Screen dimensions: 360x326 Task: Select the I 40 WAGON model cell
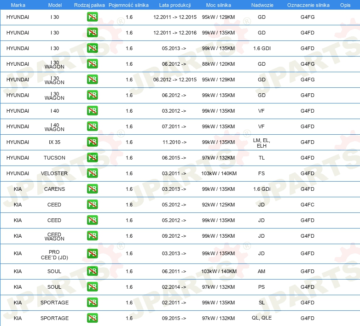[x=54, y=127]
